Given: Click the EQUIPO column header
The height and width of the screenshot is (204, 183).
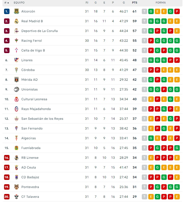Looking at the screenshot, I should [x=19, y=3].
